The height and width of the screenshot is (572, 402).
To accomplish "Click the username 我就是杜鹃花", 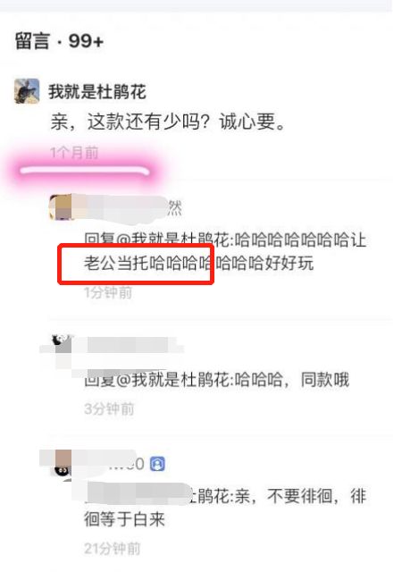I will (97, 91).
